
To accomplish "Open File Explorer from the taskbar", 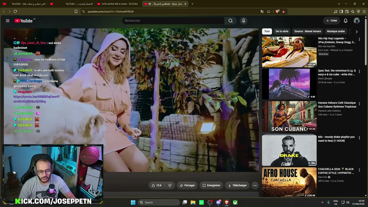I will (193, 202).
